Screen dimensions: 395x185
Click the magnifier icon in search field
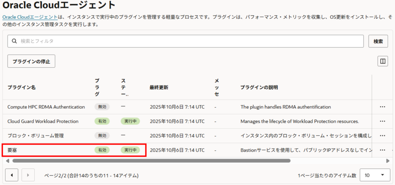coord(14,41)
